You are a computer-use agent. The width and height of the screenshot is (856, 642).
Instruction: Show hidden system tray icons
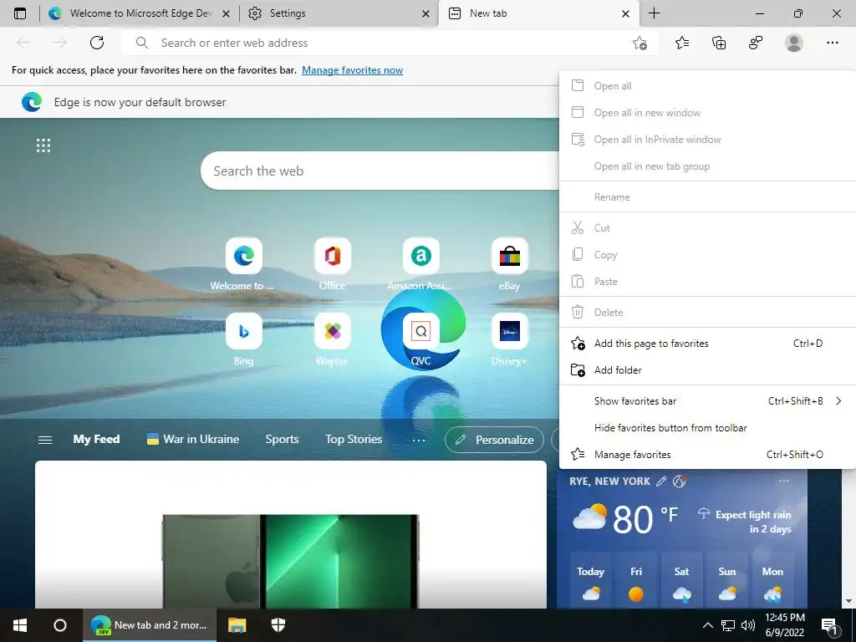pos(707,625)
